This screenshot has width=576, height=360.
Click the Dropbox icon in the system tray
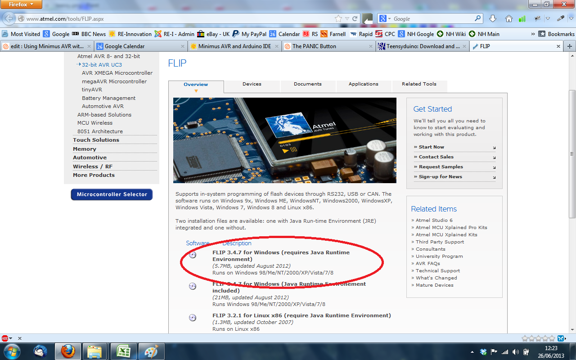(483, 352)
